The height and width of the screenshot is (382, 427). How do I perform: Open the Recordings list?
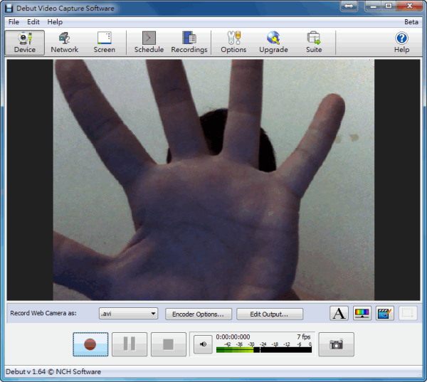(189, 43)
